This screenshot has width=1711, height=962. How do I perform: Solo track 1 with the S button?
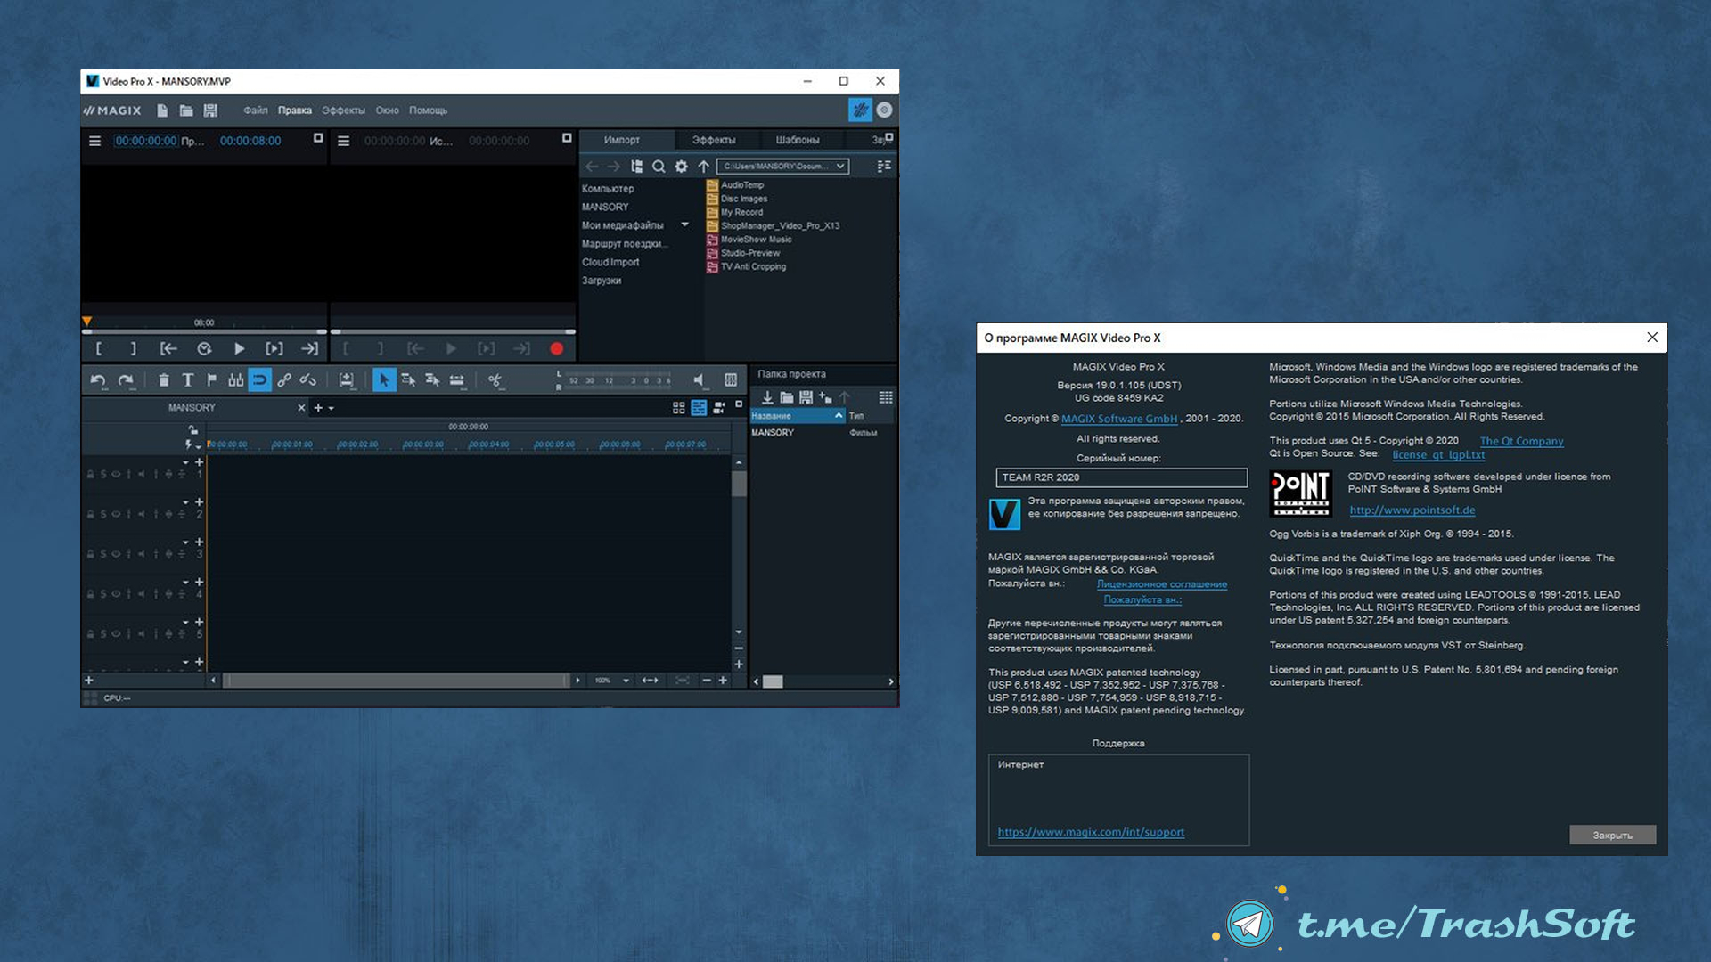[102, 474]
